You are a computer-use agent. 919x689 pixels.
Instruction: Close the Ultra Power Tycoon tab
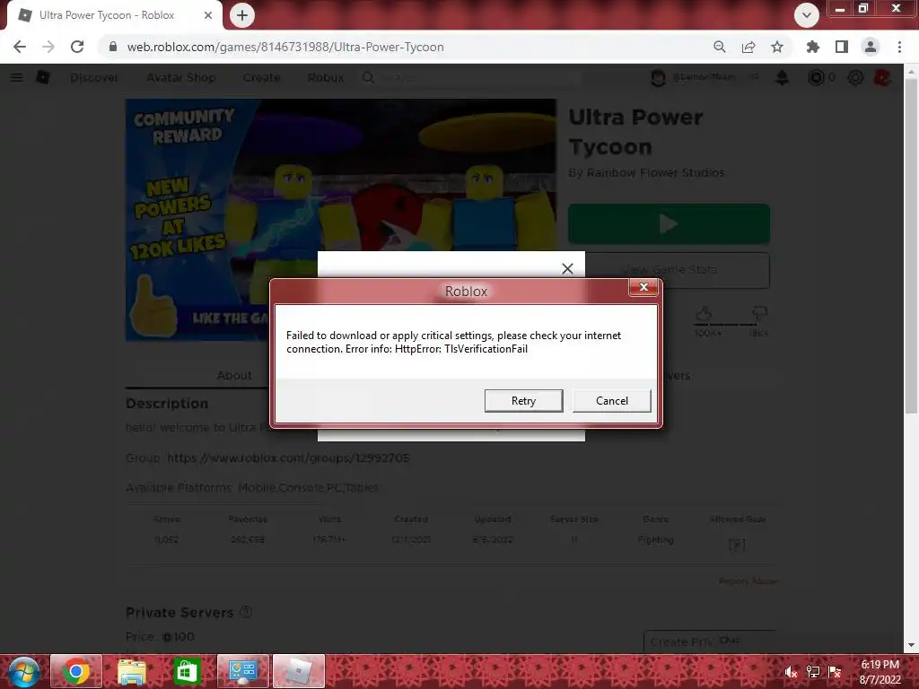coord(208,15)
